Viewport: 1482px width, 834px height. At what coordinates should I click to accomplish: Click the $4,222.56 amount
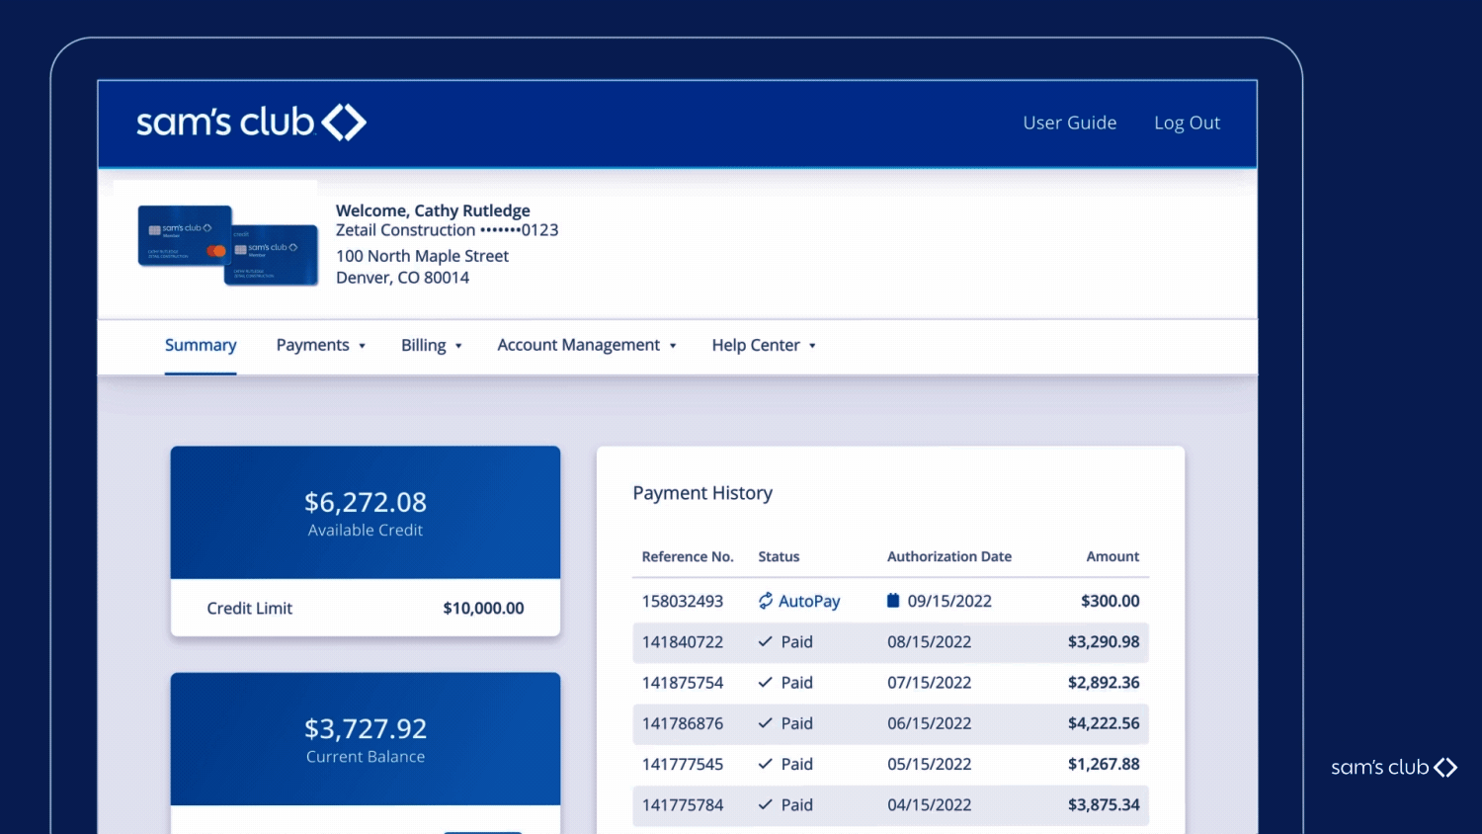click(x=1104, y=723)
